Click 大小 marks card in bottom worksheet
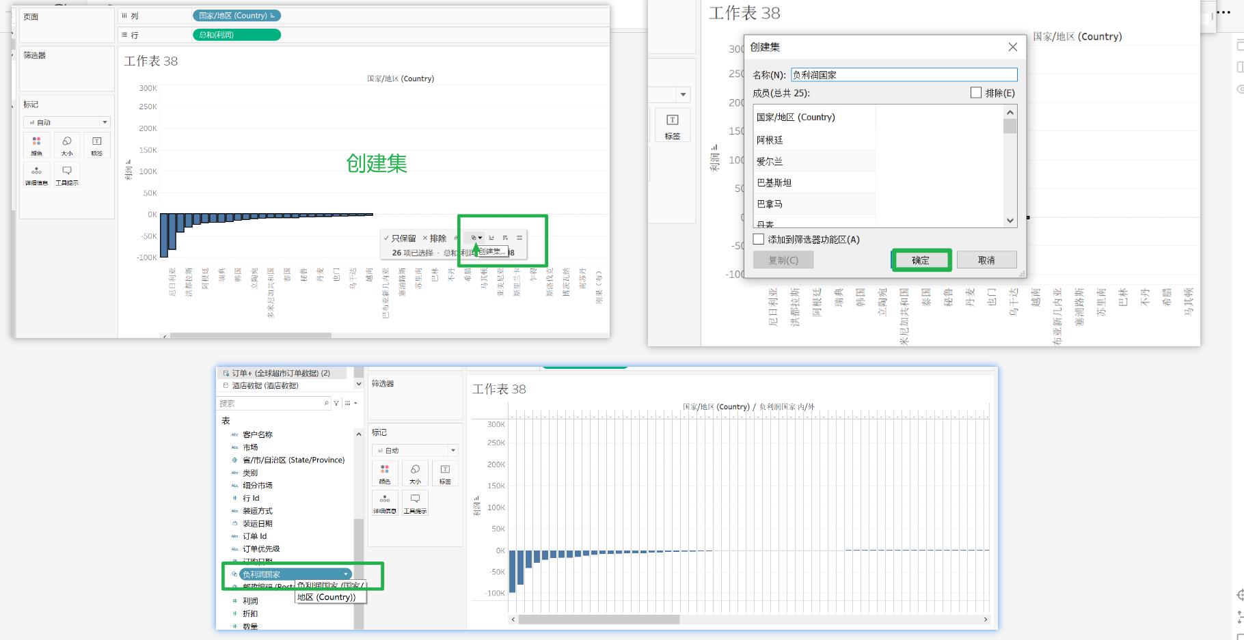 click(x=415, y=473)
